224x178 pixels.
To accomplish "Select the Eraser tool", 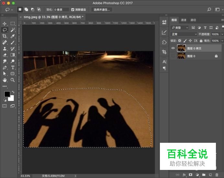I will tap(5, 55).
